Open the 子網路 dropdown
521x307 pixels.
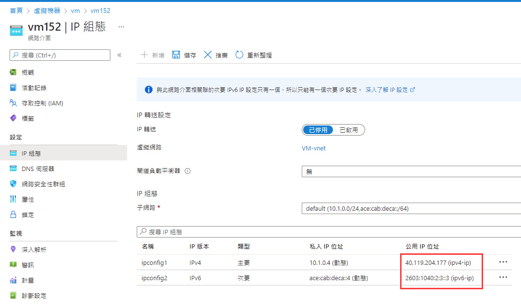pyautogui.click(x=411, y=208)
